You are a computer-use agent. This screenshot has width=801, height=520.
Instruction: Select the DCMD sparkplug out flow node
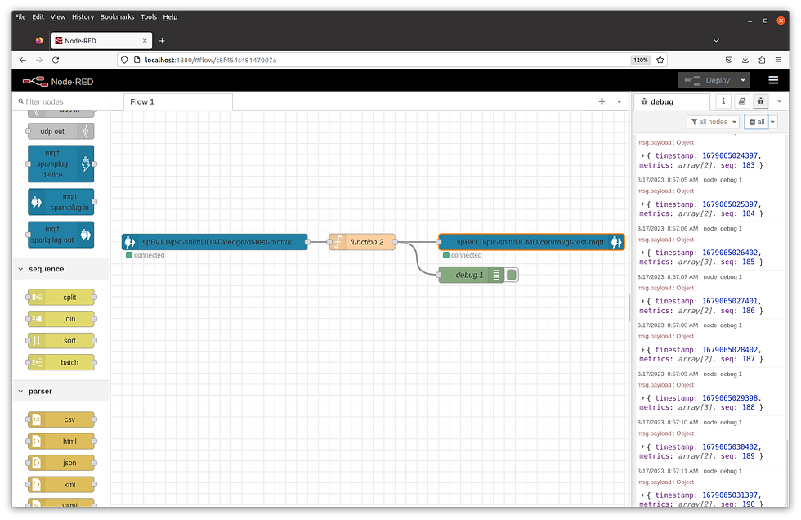(531, 242)
